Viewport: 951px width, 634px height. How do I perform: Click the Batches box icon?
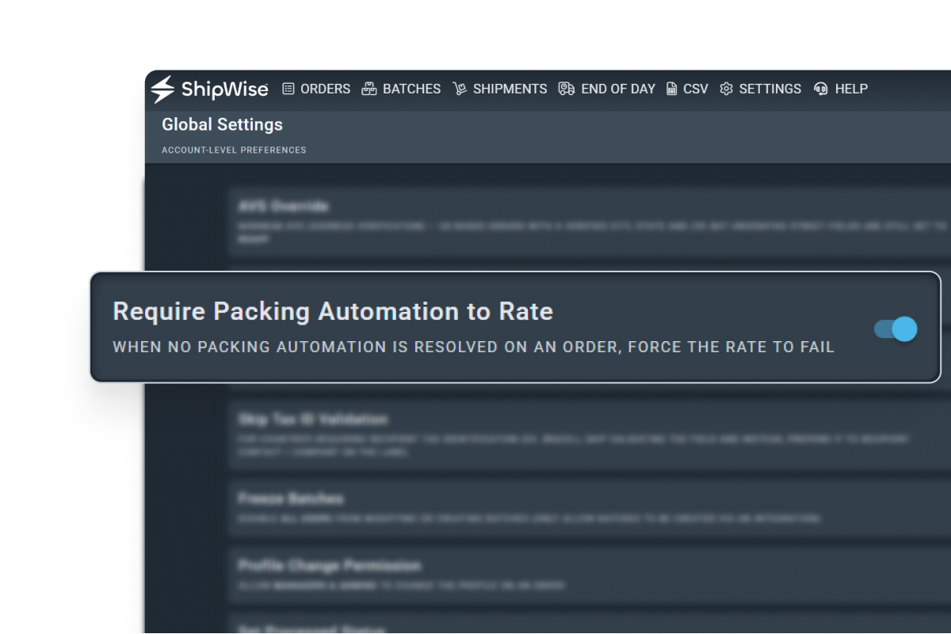[x=369, y=89]
